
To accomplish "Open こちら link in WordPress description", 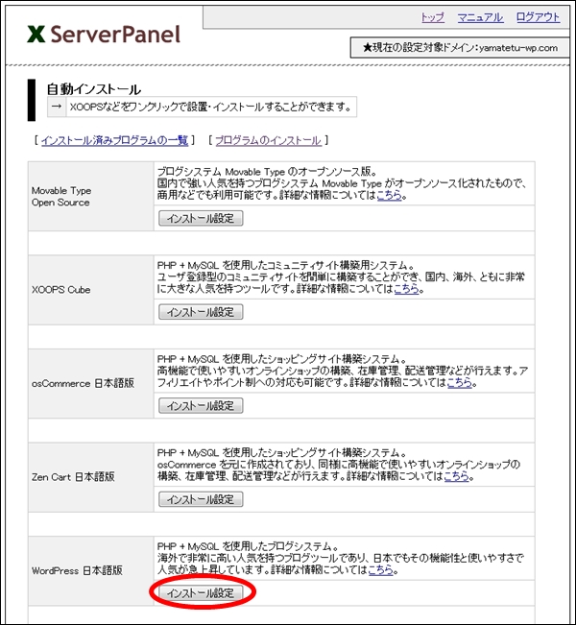I will (381, 570).
